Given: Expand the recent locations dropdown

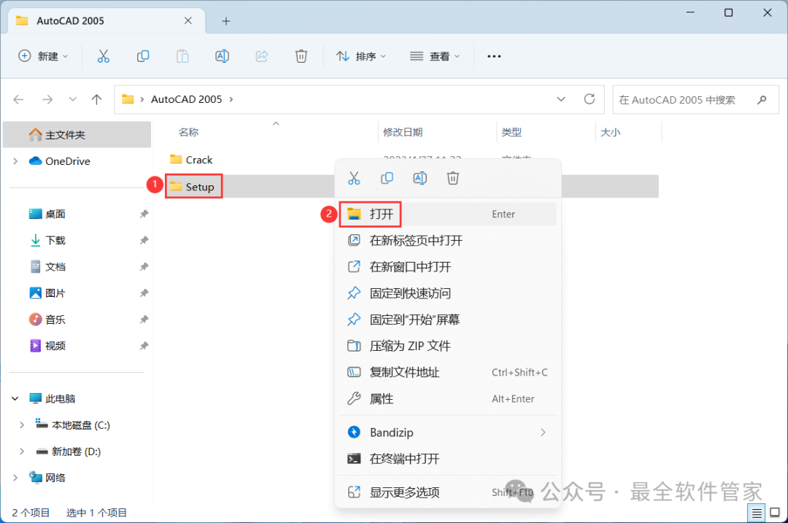Looking at the screenshot, I should (x=73, y=99).
